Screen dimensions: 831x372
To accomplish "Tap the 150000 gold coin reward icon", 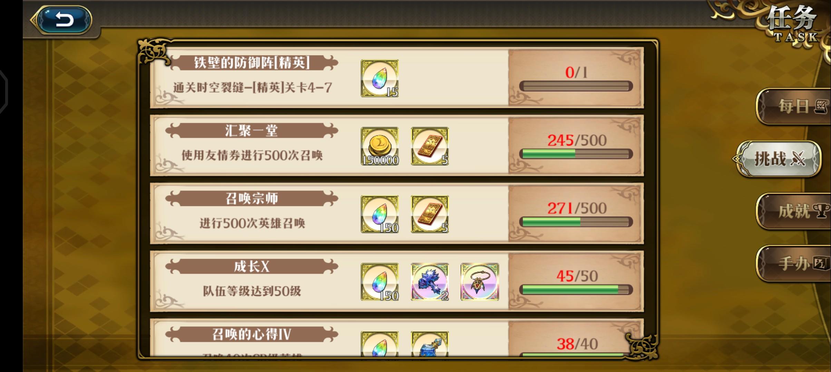I will coord(380,146).
